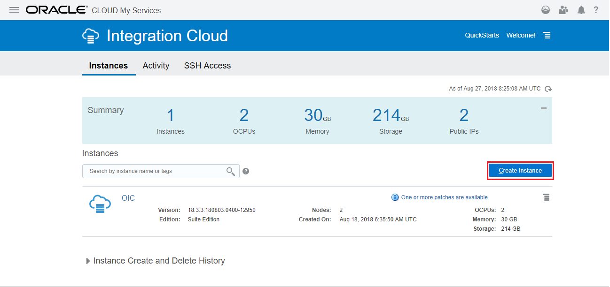This screenshot has width=610, height=287.
Task: Switch to the Activity tab
Action: click(x=156, y=66)
